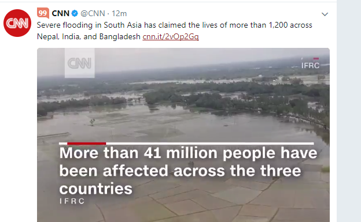Click the gray sidebar beside the tweet

(x=349, y=111)
